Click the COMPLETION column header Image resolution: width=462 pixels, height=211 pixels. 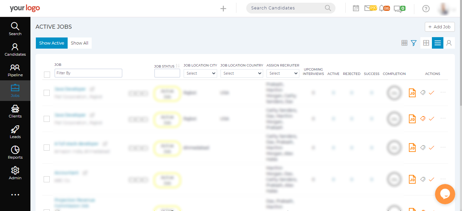coord(394,74)
